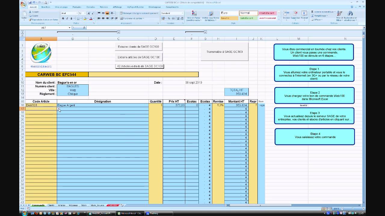Open Remplissage dropdown
Viewport: 385px width, 216px height.
coord(320,16)
